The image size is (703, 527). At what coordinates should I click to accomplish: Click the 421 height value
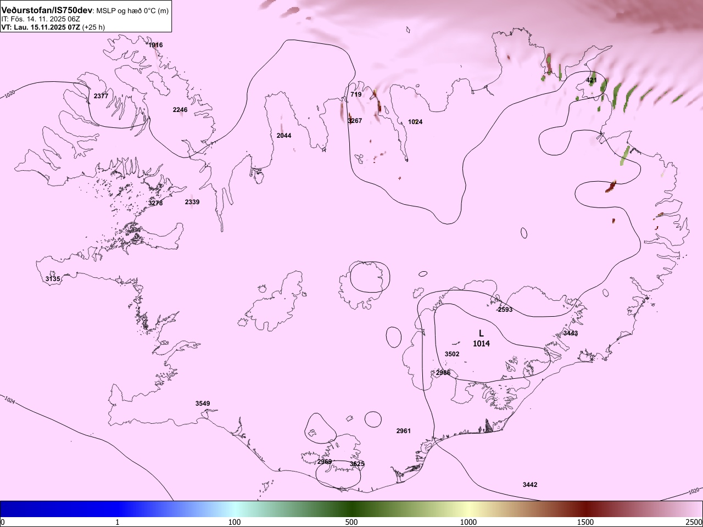pos(592,80)
